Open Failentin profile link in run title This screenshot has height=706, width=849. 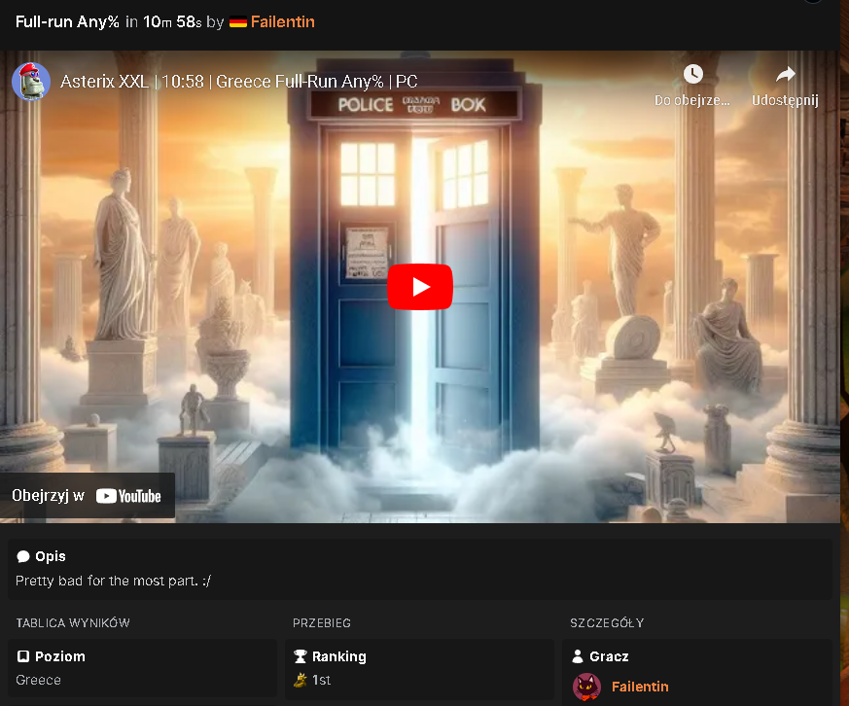pos(283,22)
